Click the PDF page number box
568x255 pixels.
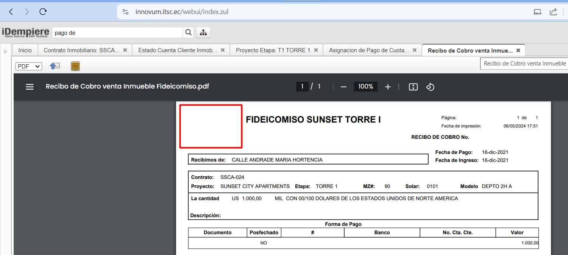pos(302,87)
